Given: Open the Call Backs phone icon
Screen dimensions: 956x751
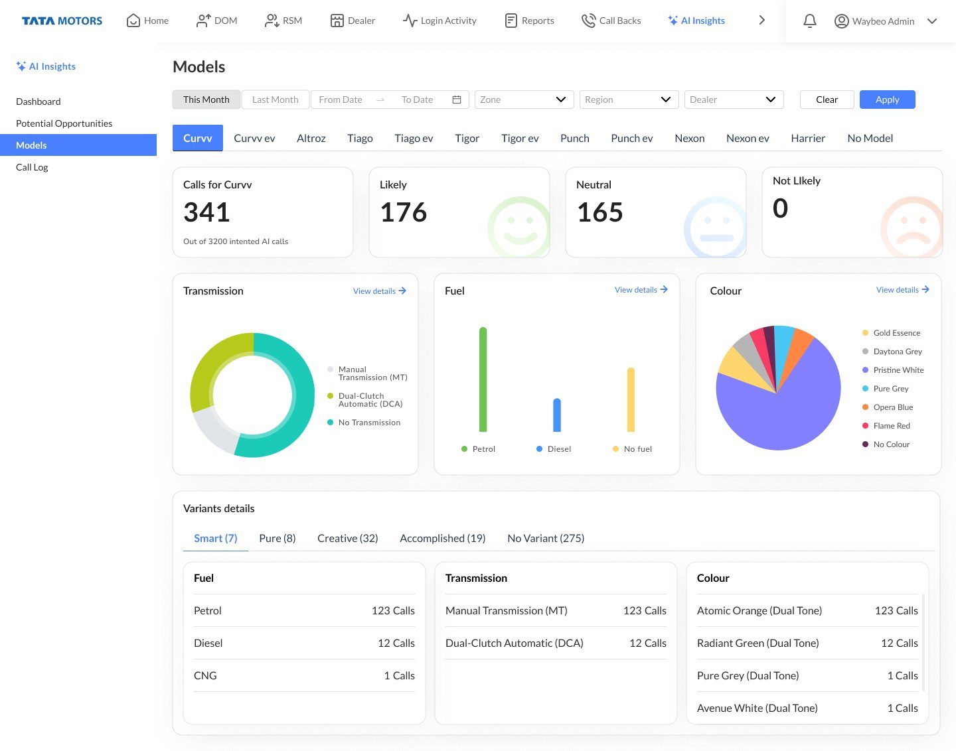Looking at the screenshot, I should click(588, 21).
